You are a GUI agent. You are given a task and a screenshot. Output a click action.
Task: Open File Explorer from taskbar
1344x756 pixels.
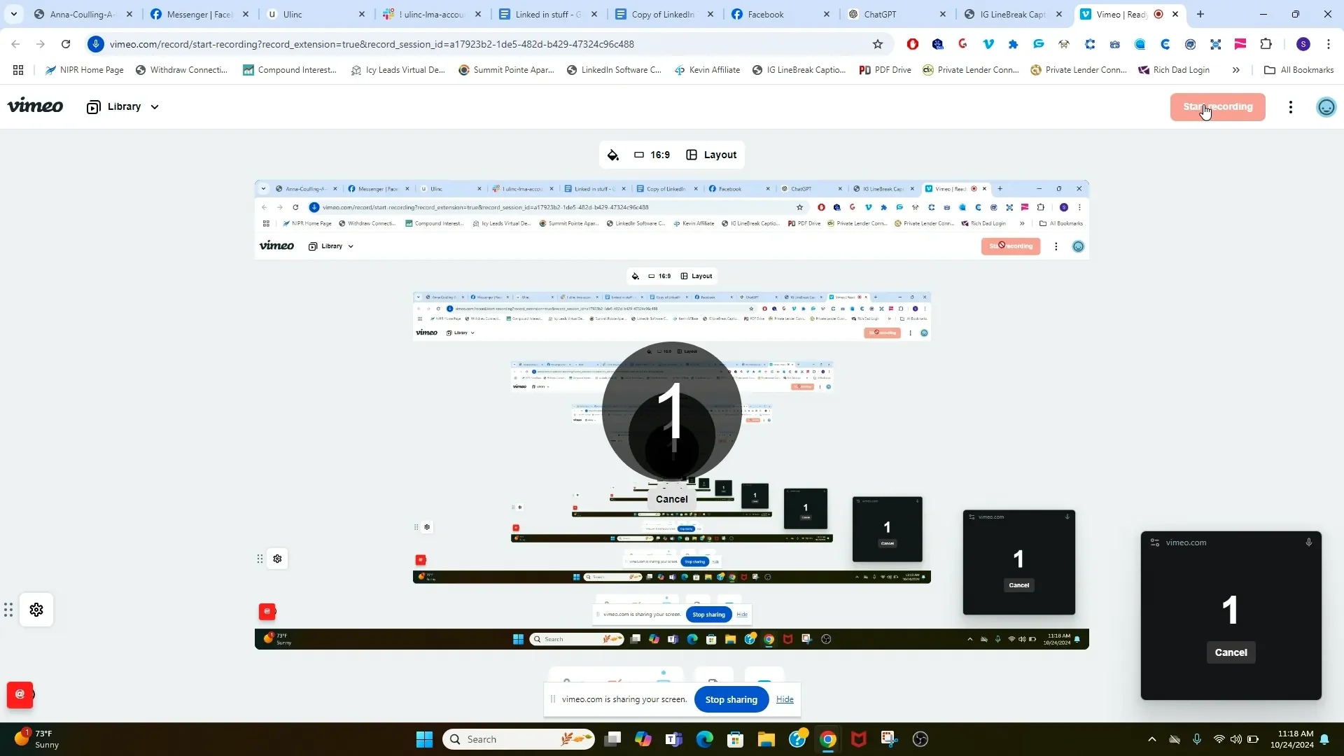pos(766,739)
